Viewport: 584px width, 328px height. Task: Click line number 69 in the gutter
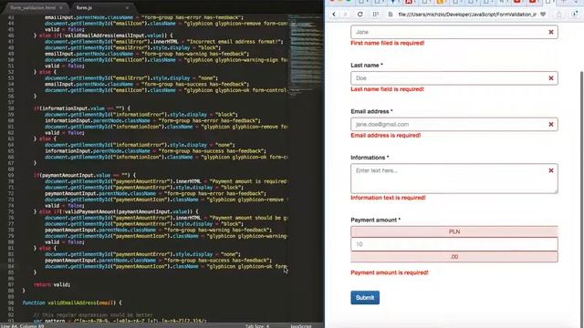click(11, 175)
